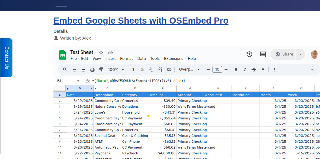
Task: Toggle bold formatting
Action: point(236,70)
